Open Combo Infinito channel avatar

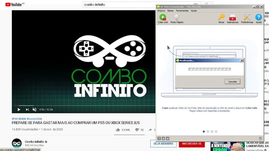pyautogui.click(x=17, y=143)
